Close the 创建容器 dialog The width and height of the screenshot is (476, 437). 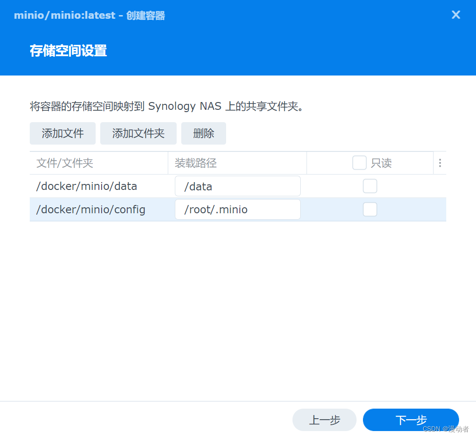pos(455,15)
